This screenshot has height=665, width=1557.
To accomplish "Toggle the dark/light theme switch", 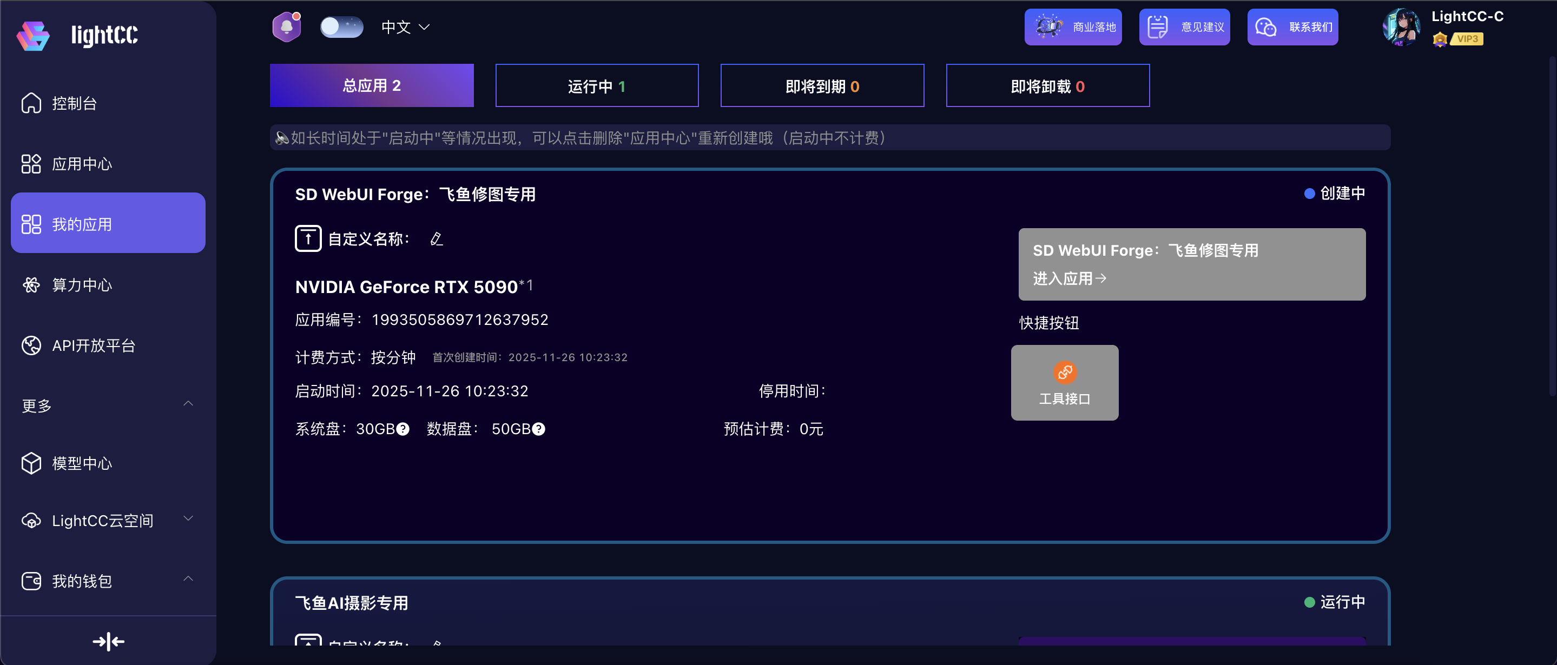I will click(x=341, y=27).
